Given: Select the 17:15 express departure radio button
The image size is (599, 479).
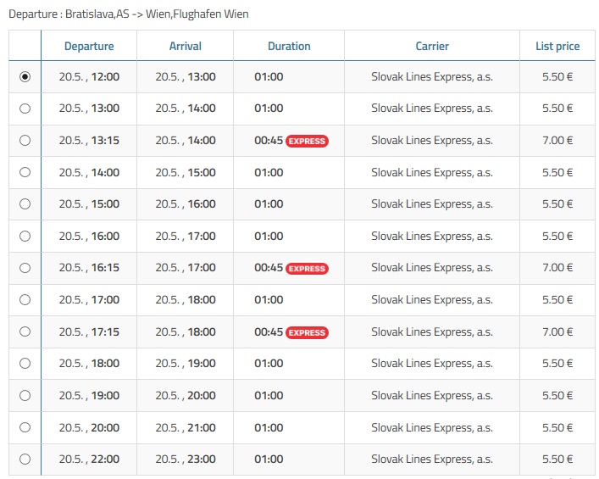Looking at the screenshot, I should [x=25, y=331].
